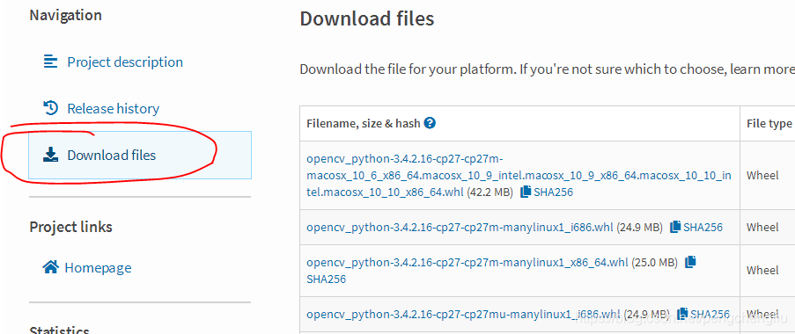Copy SHA256 hash for cp27mu manylinux1_i686 wheel
This screenshot has width=795, height=334.
(703, 314)
